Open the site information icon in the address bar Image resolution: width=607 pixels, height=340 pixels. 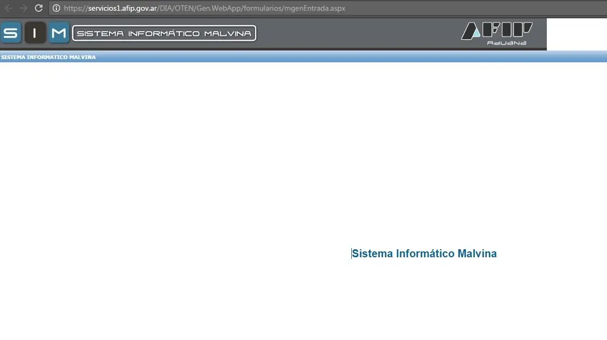coord(56,8)
